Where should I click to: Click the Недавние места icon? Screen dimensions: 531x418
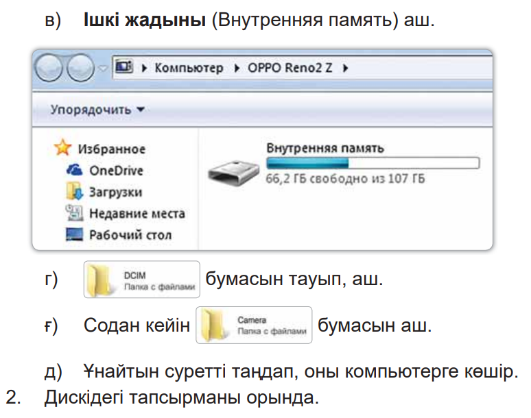click(x=74, y=212)
